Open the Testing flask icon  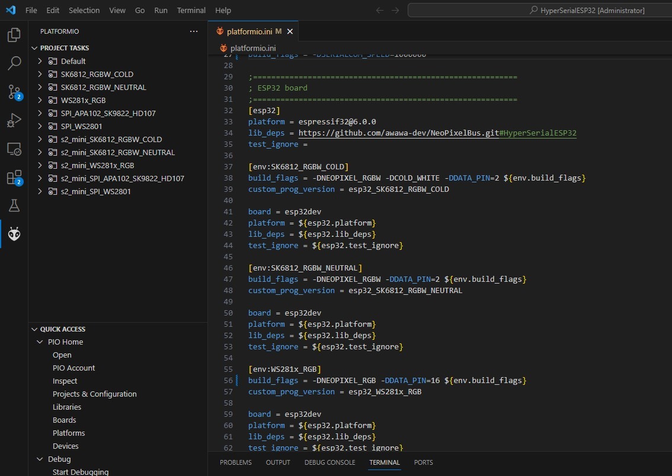(14, 205)
